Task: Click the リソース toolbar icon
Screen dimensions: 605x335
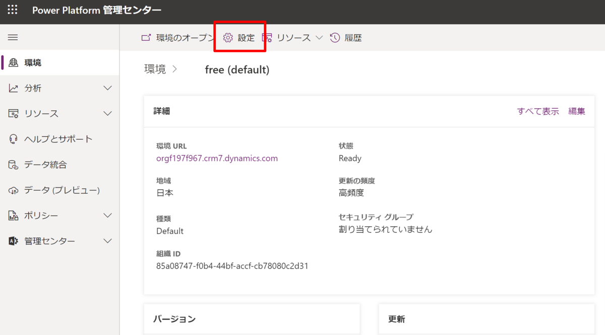Action: pyautogui.click(x=267, y=38)
